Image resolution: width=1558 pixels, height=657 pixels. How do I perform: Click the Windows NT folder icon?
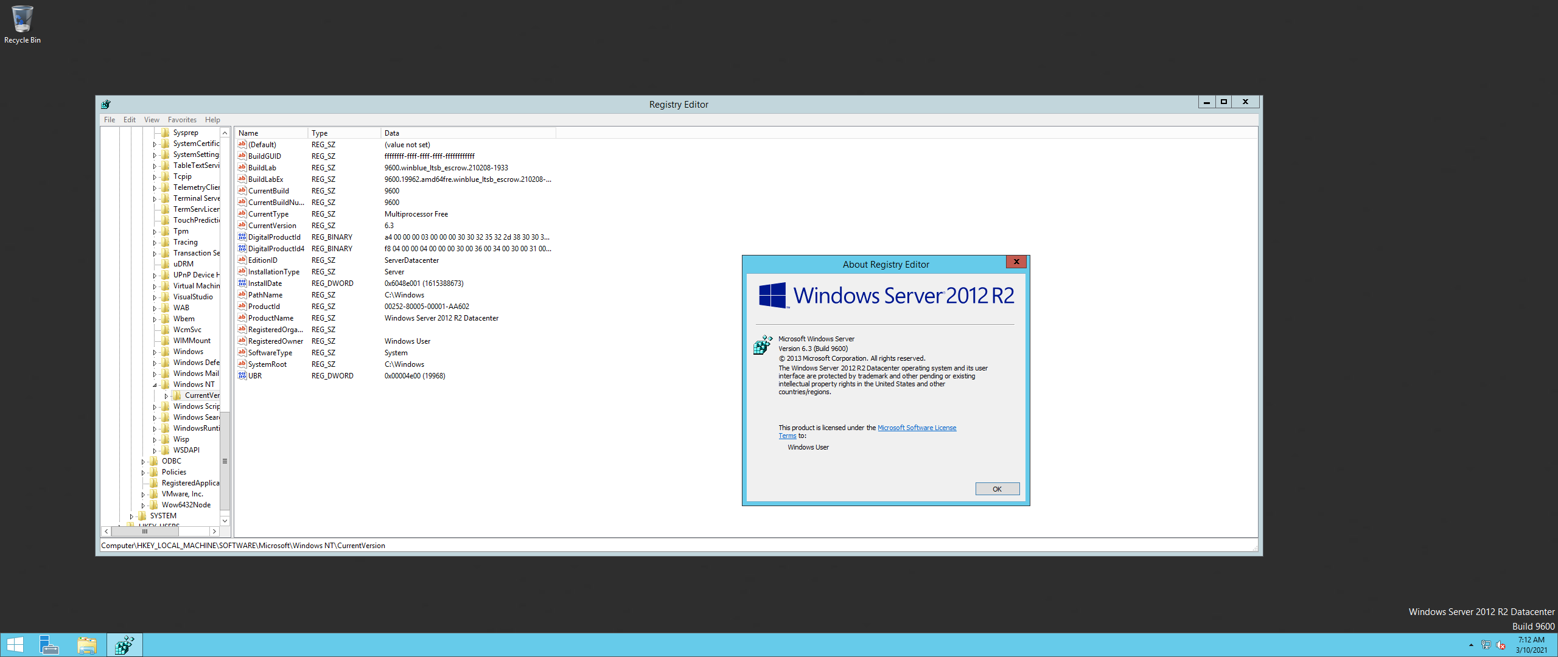166,384
